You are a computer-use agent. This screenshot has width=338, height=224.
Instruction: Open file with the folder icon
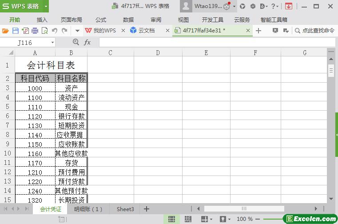5,31
